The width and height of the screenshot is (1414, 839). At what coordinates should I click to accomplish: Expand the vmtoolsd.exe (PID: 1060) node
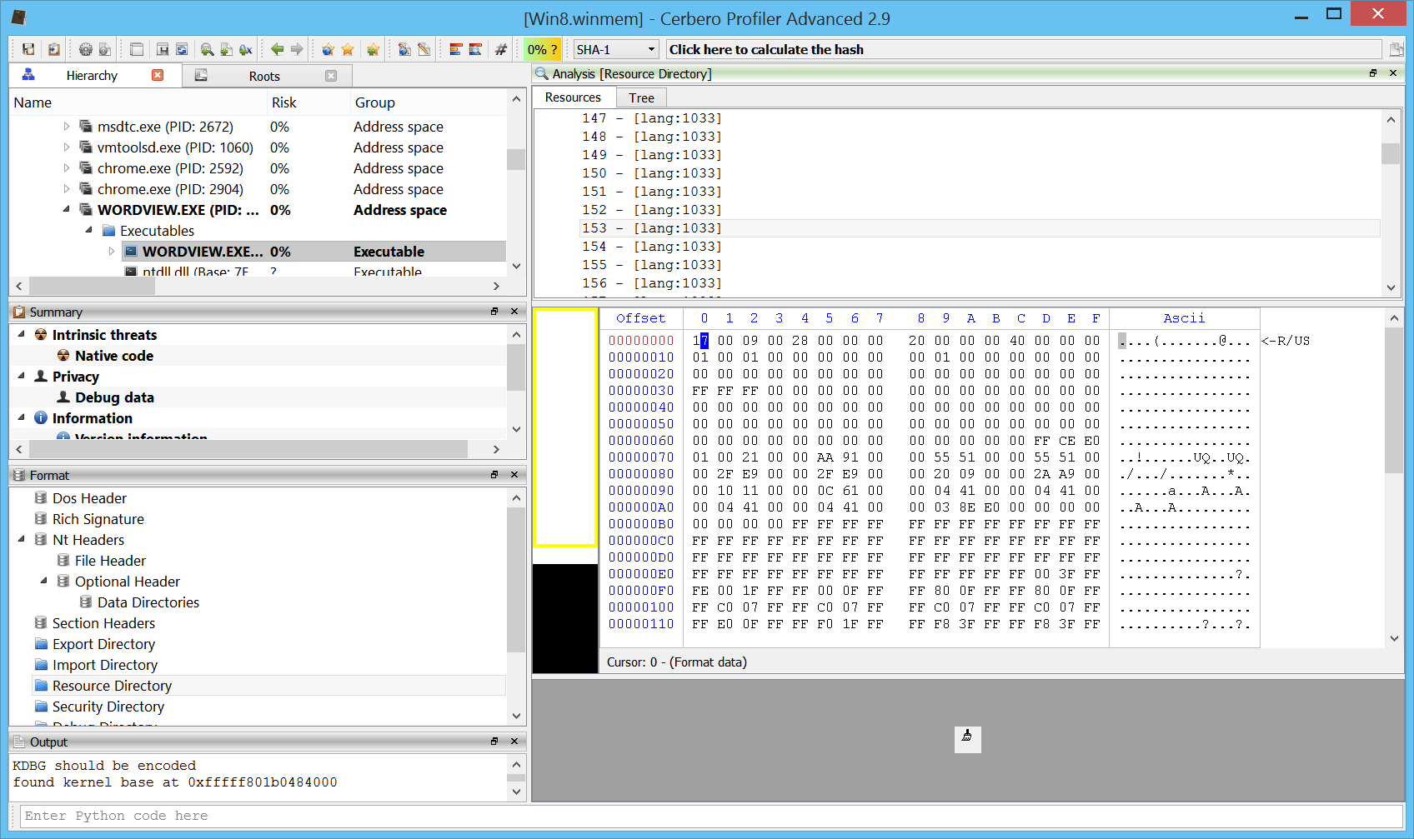(x=67, y=147)
